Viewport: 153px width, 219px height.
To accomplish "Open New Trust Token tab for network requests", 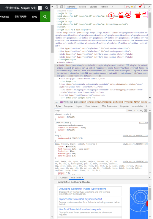I will [80, 209].
